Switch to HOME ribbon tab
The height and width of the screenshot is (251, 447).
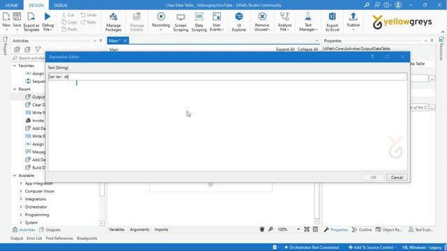[x=12, y=5]
